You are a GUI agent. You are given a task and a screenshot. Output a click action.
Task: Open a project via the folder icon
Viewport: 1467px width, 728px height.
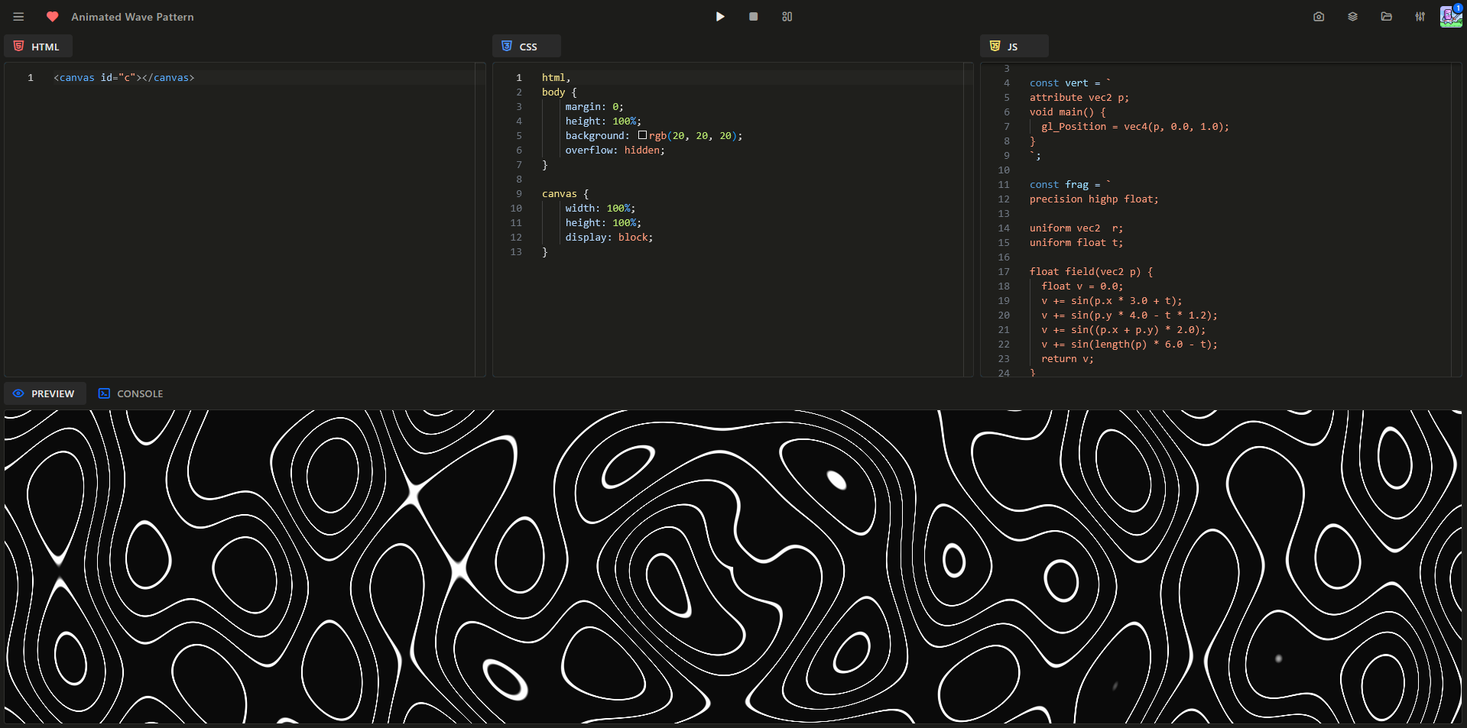click(1386, 16)
